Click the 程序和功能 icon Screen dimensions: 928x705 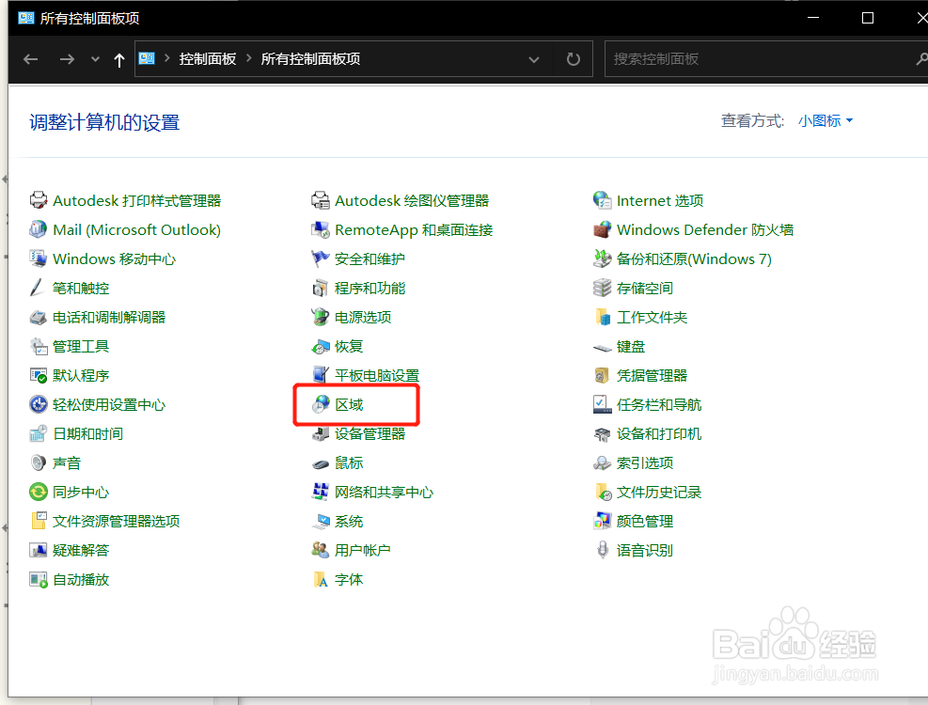[x=321, y=289]
